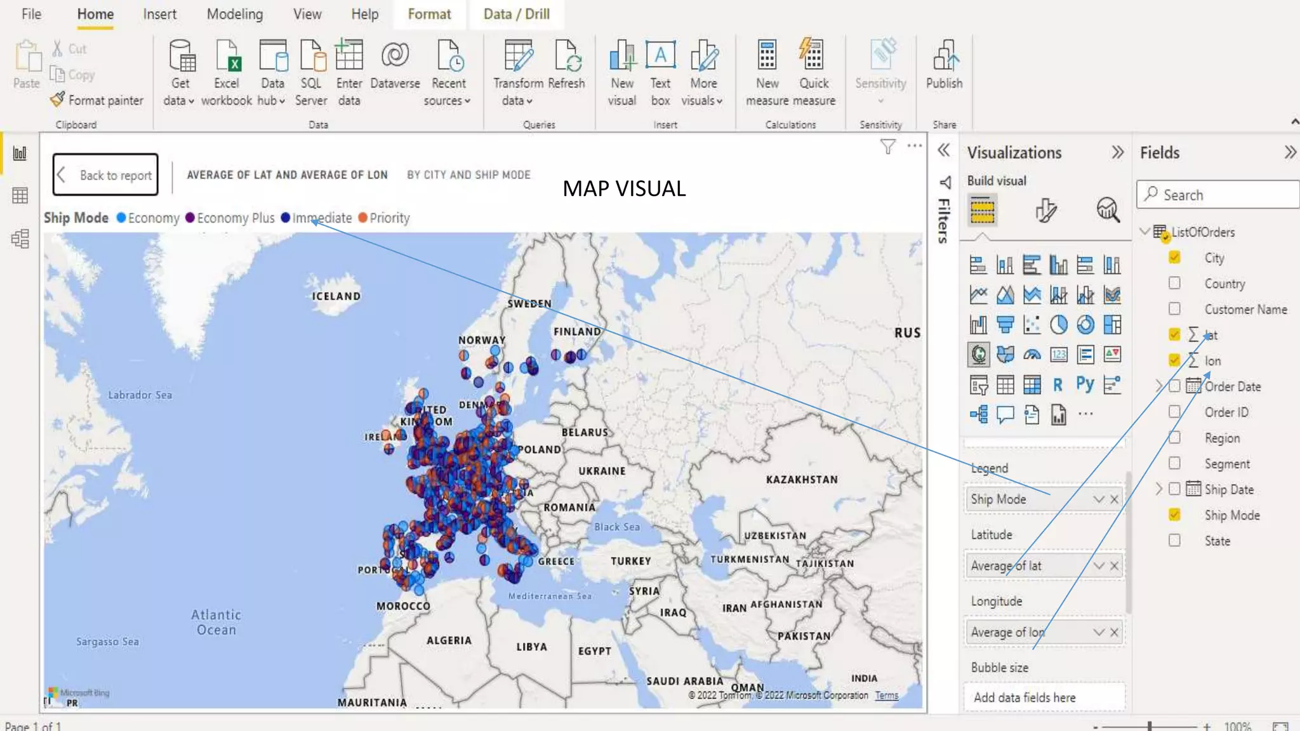This screenshot has height=731, width=1300.
Task: Click the Text box button
Action: [x=660, y=72]
